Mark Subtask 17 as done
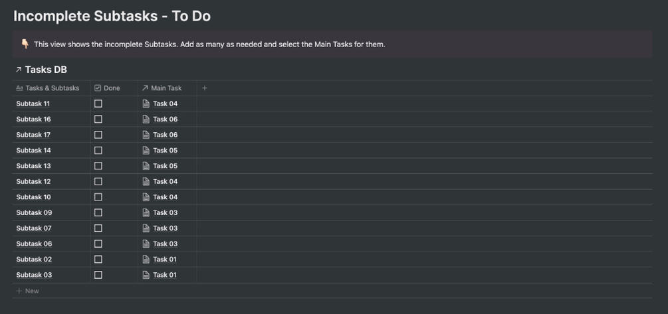Viewport: 668px width, 314px height. coord(98,135)
